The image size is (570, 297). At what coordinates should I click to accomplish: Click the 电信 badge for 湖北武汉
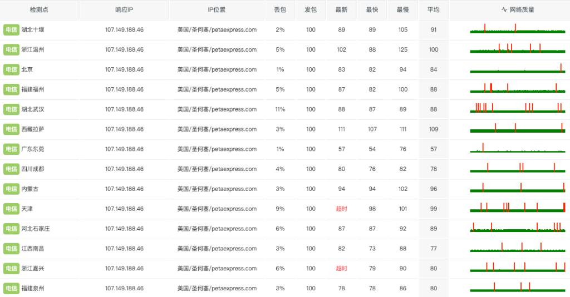click(x=11, y=109)
